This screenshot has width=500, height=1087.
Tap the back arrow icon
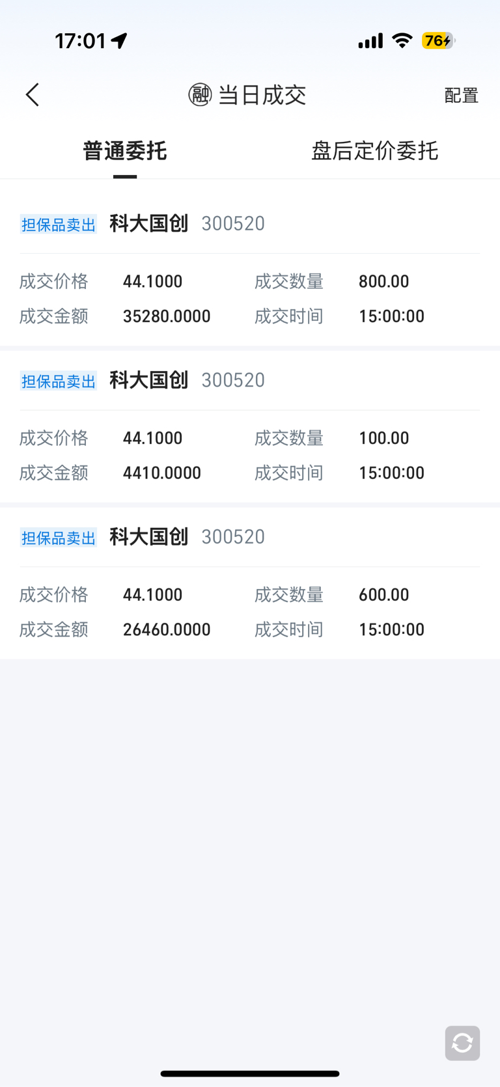[x=33, y=95]
